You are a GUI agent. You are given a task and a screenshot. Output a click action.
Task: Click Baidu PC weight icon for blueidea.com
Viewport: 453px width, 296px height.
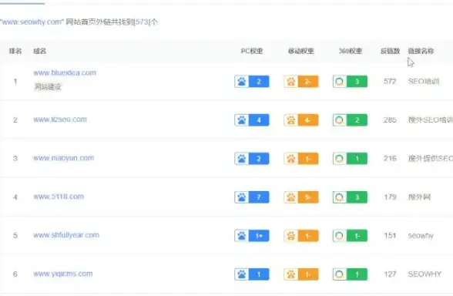click(x=242, y=82)
